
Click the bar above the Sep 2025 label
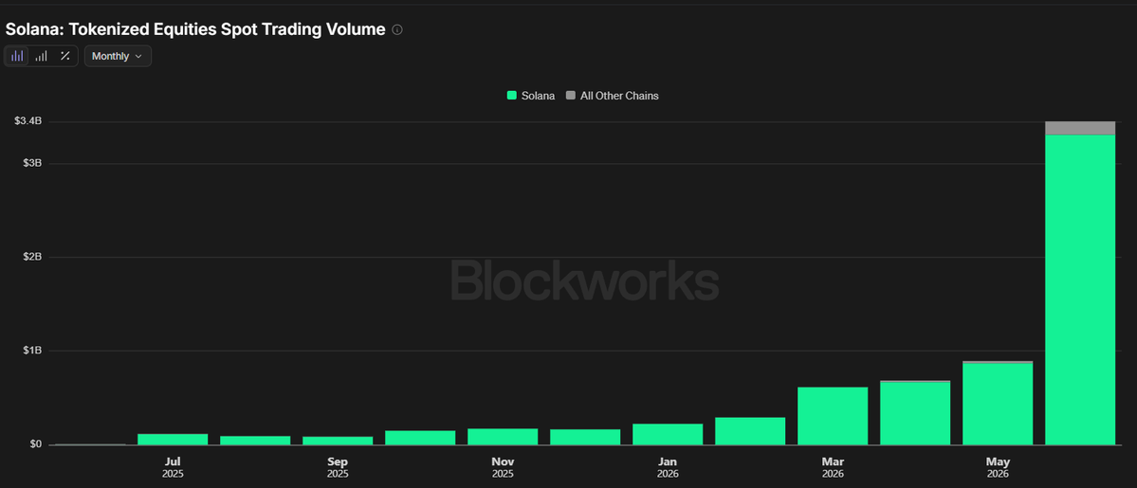[338, 440]
